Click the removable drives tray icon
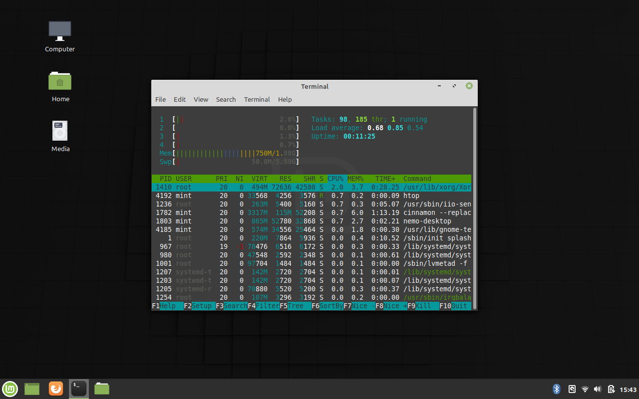The width and height of the screenshot is (639, 399). pos(572,389)
